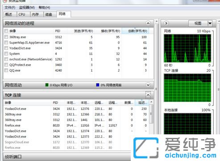The width and height of the screenshot is (220, 161).
Task: Select YodaoDict.exe TCP row with port 12376
Action: (x=76, y=109)
